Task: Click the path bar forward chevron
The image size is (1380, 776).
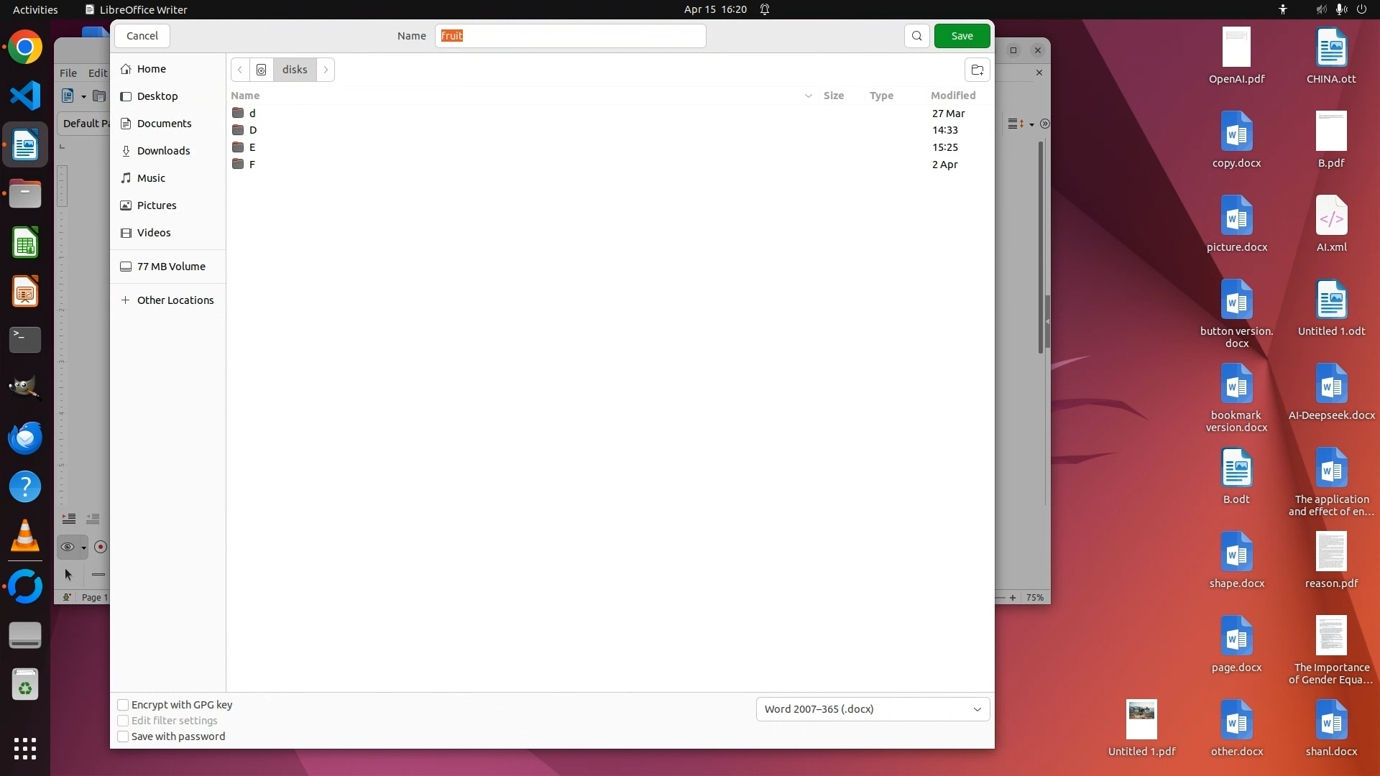Action: pyautogui.click(x=326, y=70)
